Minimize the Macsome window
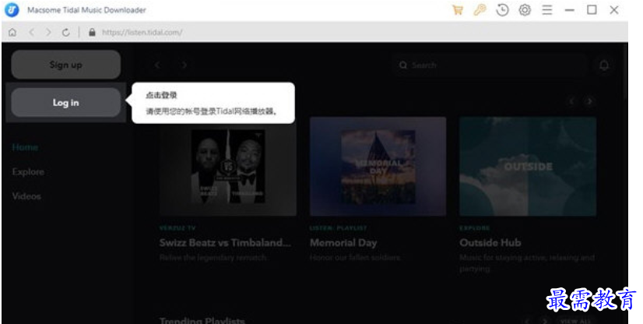Screen dimensions: 643x324 click(569, 10)
